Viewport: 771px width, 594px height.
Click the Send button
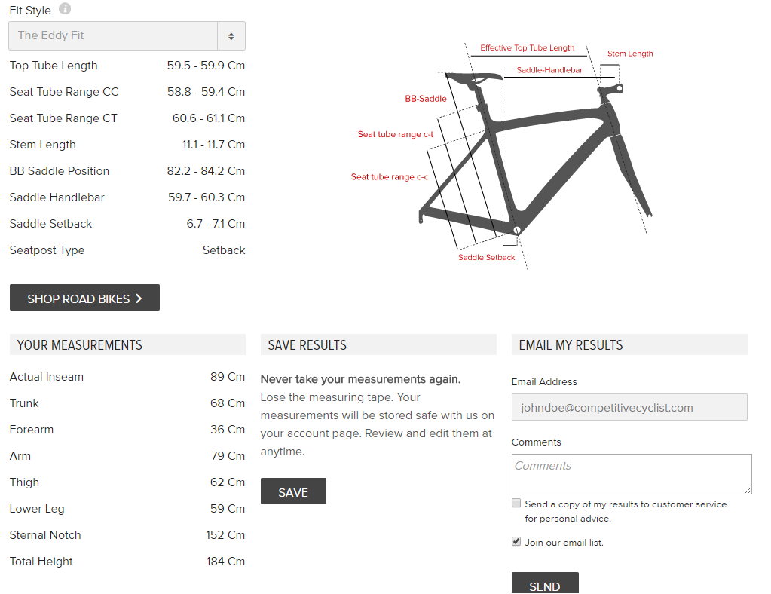[x=544, y=585]
